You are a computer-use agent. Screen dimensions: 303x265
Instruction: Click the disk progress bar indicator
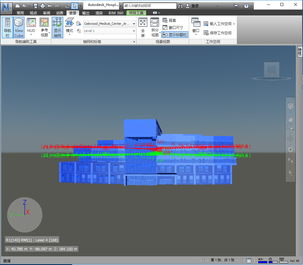[273, 260]
